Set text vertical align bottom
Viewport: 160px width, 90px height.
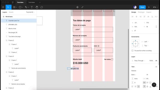click(x=150, y=86)
